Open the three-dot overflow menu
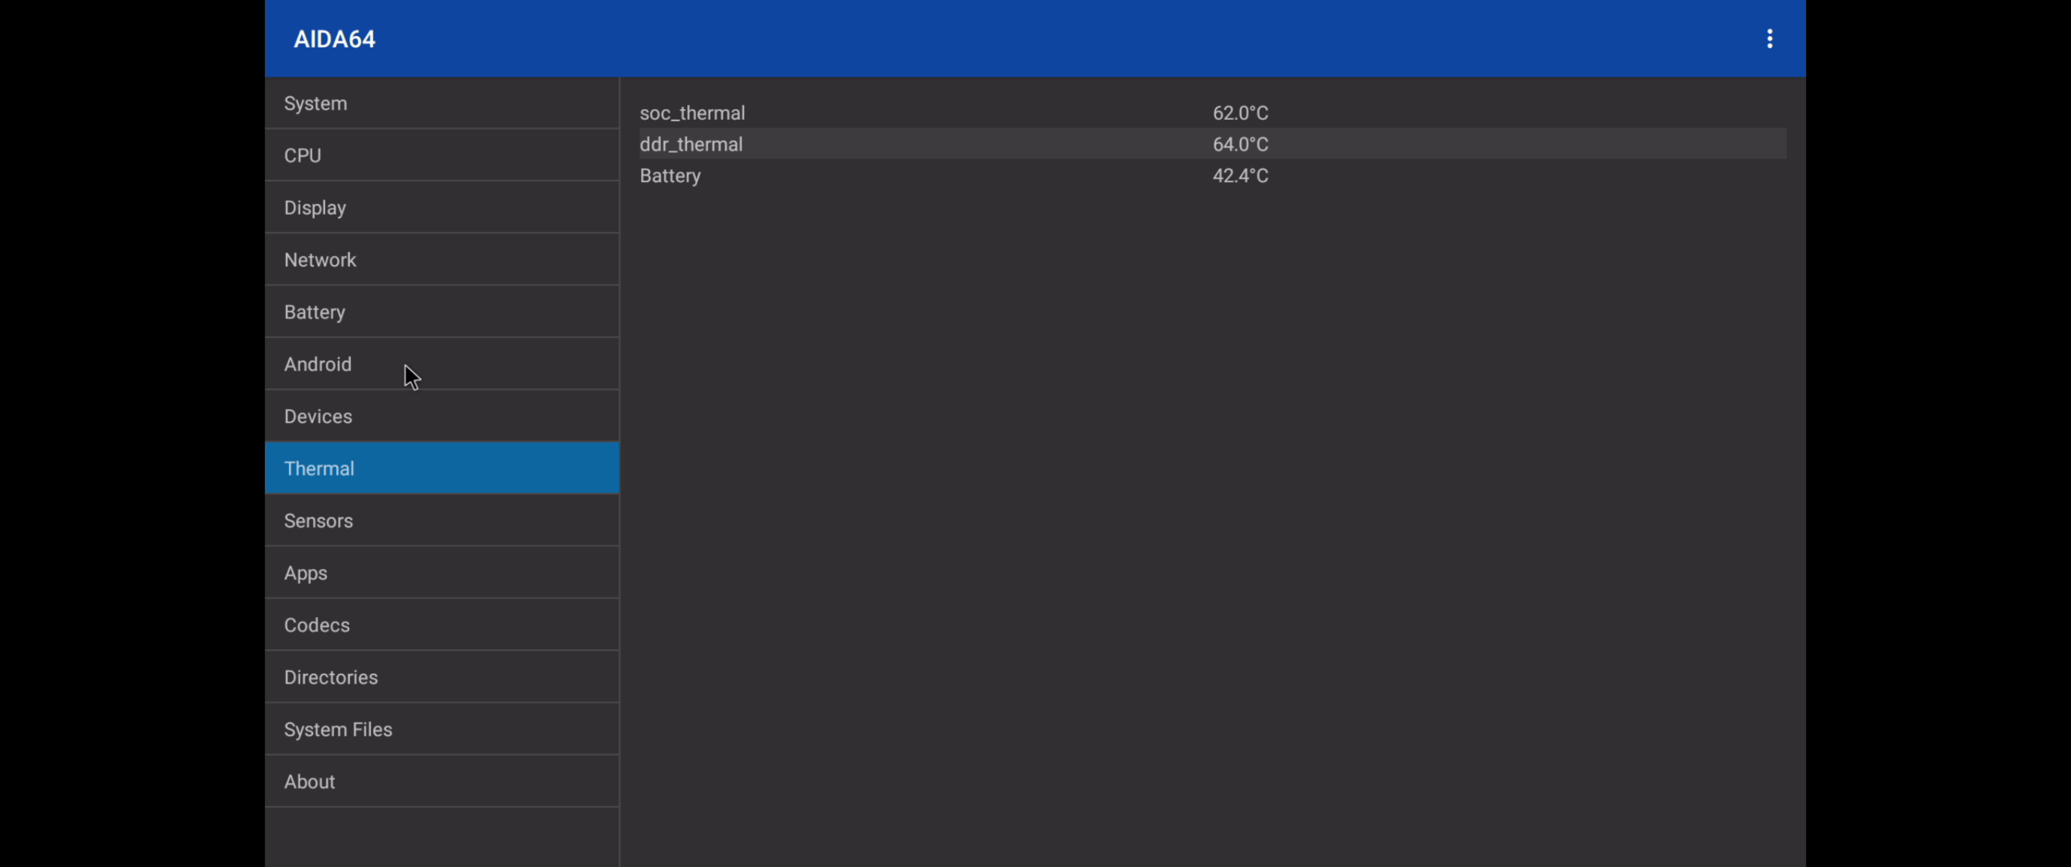The image size is (2071, 867). 1769,39
